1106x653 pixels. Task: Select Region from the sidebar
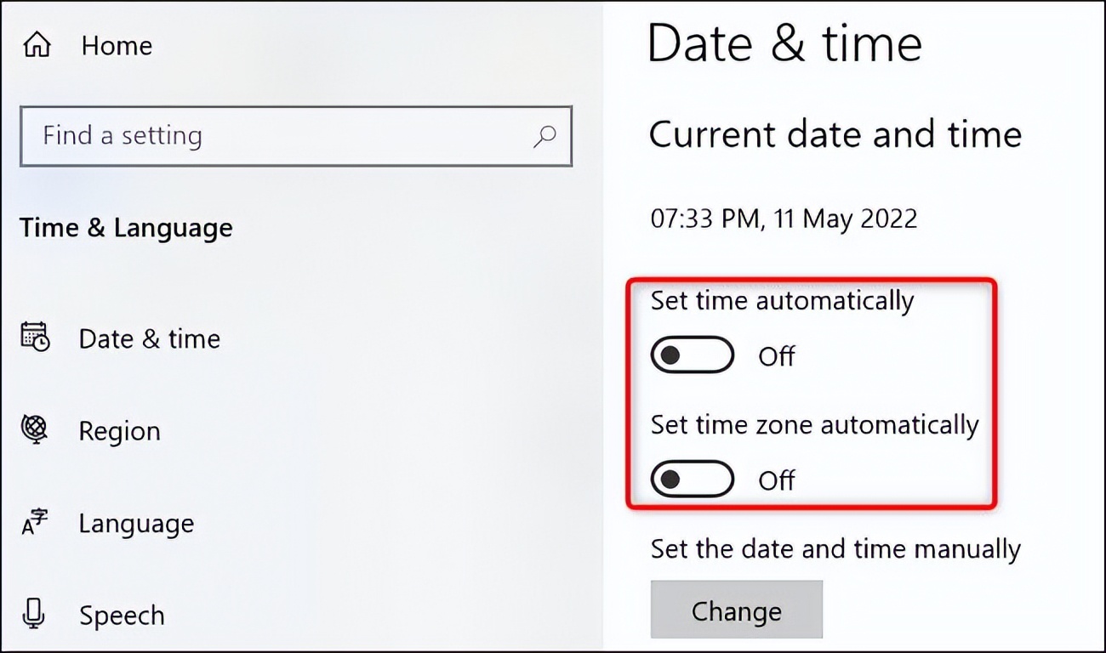(x=119, y=430)
